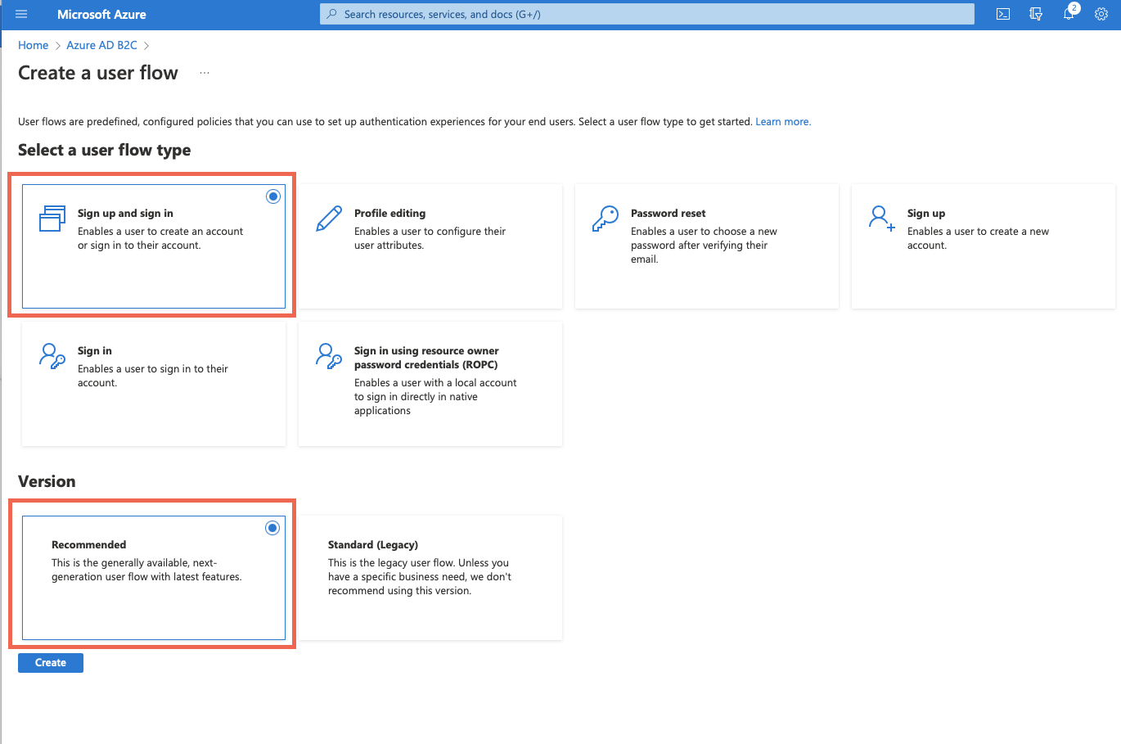This screenshot has height=744, width=1121.
Task: Click the key icon for Password reset
Action: click(606, 219)
